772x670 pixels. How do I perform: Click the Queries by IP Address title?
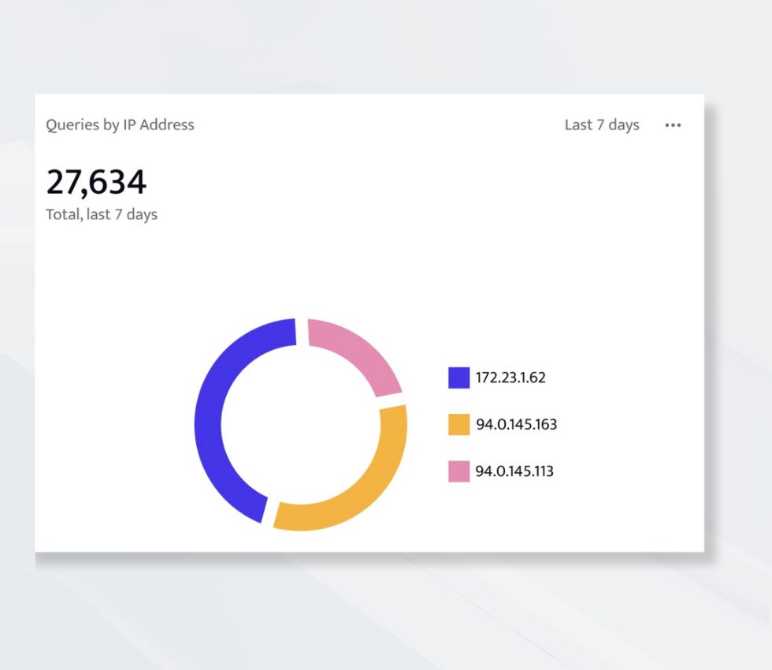[120, 125]
